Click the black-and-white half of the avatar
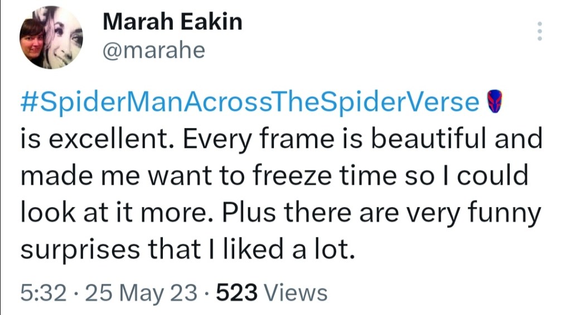571x315 pixels. (65, 38)
